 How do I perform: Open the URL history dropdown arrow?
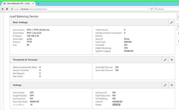tap(149, 9)
